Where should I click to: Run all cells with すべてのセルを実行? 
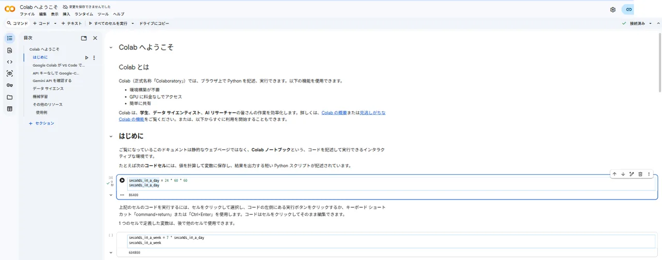[108, 23]
